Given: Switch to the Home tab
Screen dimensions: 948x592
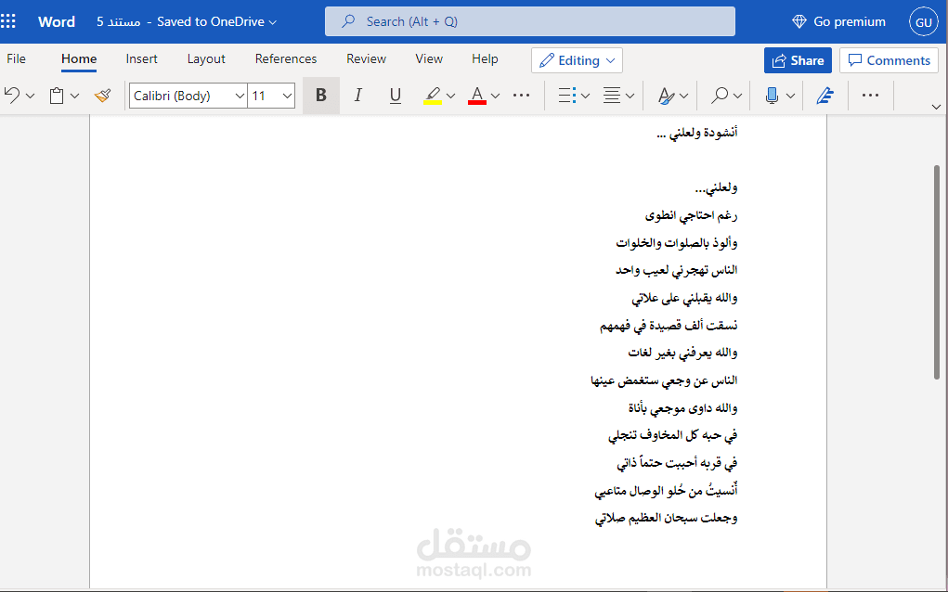Looking at the screenshot, I should 79,59.
